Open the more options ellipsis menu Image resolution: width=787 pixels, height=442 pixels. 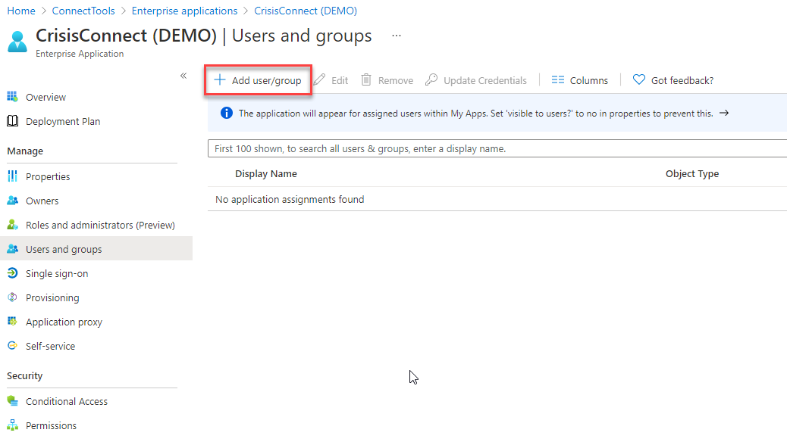pyautogui.click(x=397, y=36)
